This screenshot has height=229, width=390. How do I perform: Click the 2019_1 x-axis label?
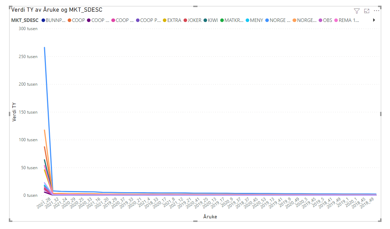tap(343, 202)
